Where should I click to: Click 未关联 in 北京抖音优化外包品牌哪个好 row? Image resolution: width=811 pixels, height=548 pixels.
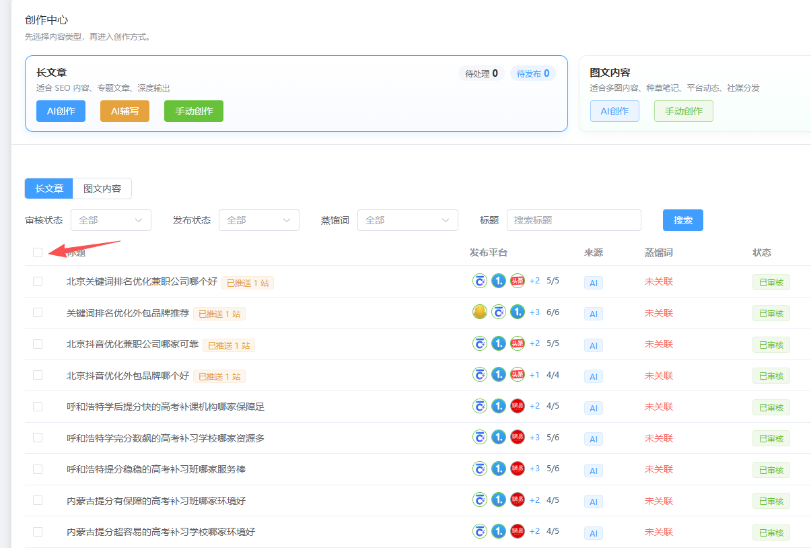tap(659, 375)
